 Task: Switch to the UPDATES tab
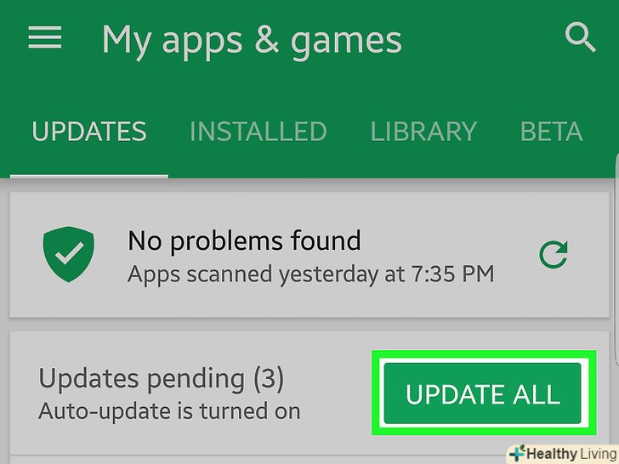[89, 132]
